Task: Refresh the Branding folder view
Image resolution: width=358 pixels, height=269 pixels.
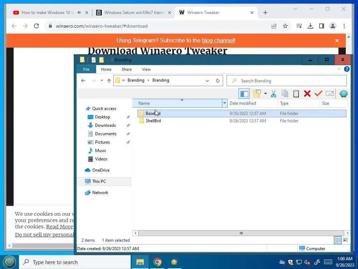Action: pyautogui.click(x=217, y=81)
